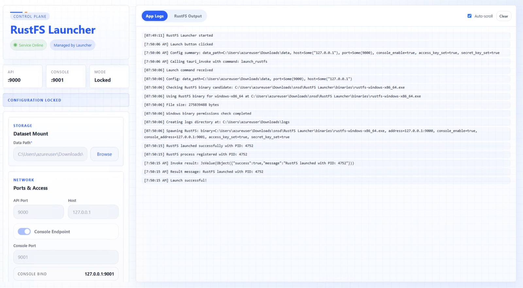Click the 'RustFS Launcher started' log line

326,35
